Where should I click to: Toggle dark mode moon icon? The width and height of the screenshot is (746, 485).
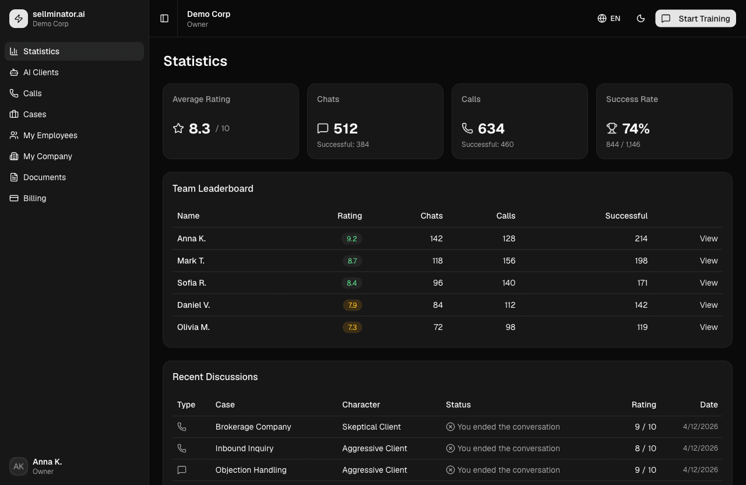pyautogui.click(x=641, y=19)
